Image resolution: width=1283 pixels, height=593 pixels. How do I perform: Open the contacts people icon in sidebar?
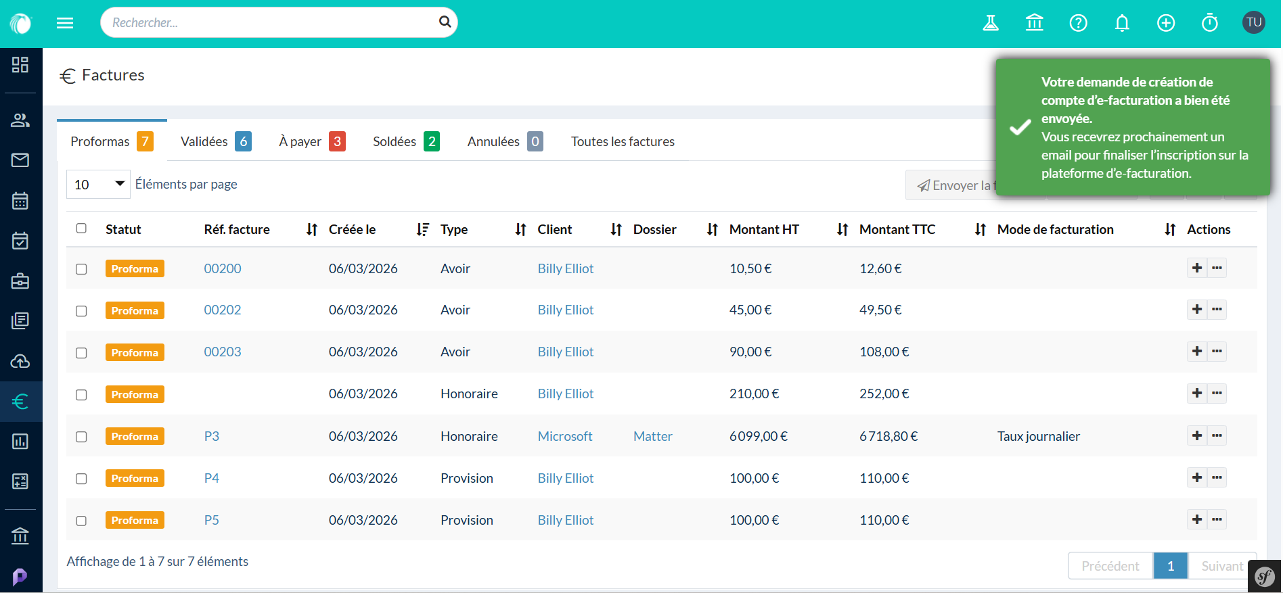[20, 120]
